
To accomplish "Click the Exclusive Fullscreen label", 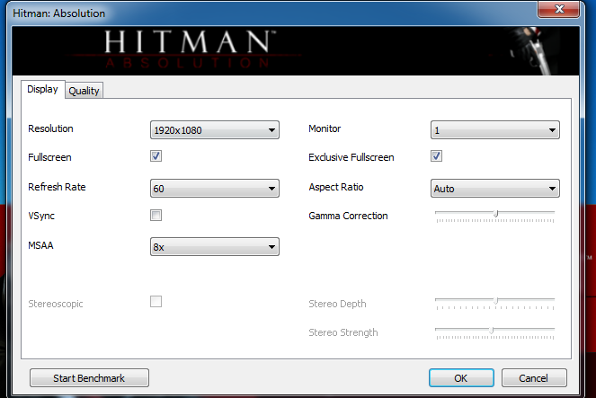I will click(x=351, y=157).
